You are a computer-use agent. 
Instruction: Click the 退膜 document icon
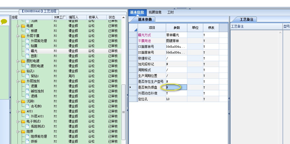(x=27, y=86)
